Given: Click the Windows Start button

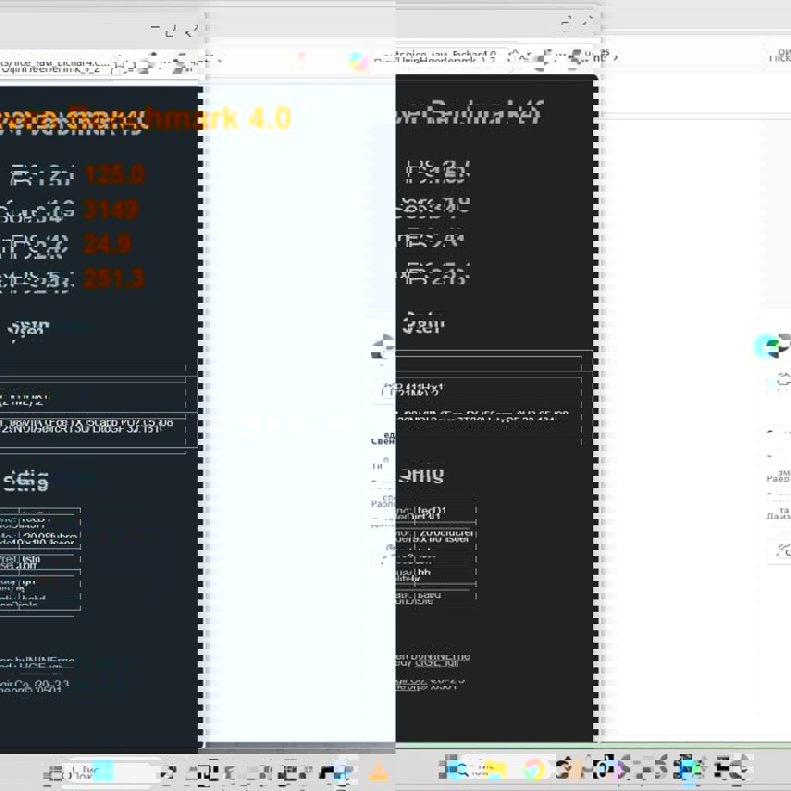Looking at the screenshot, I should 56,772.
